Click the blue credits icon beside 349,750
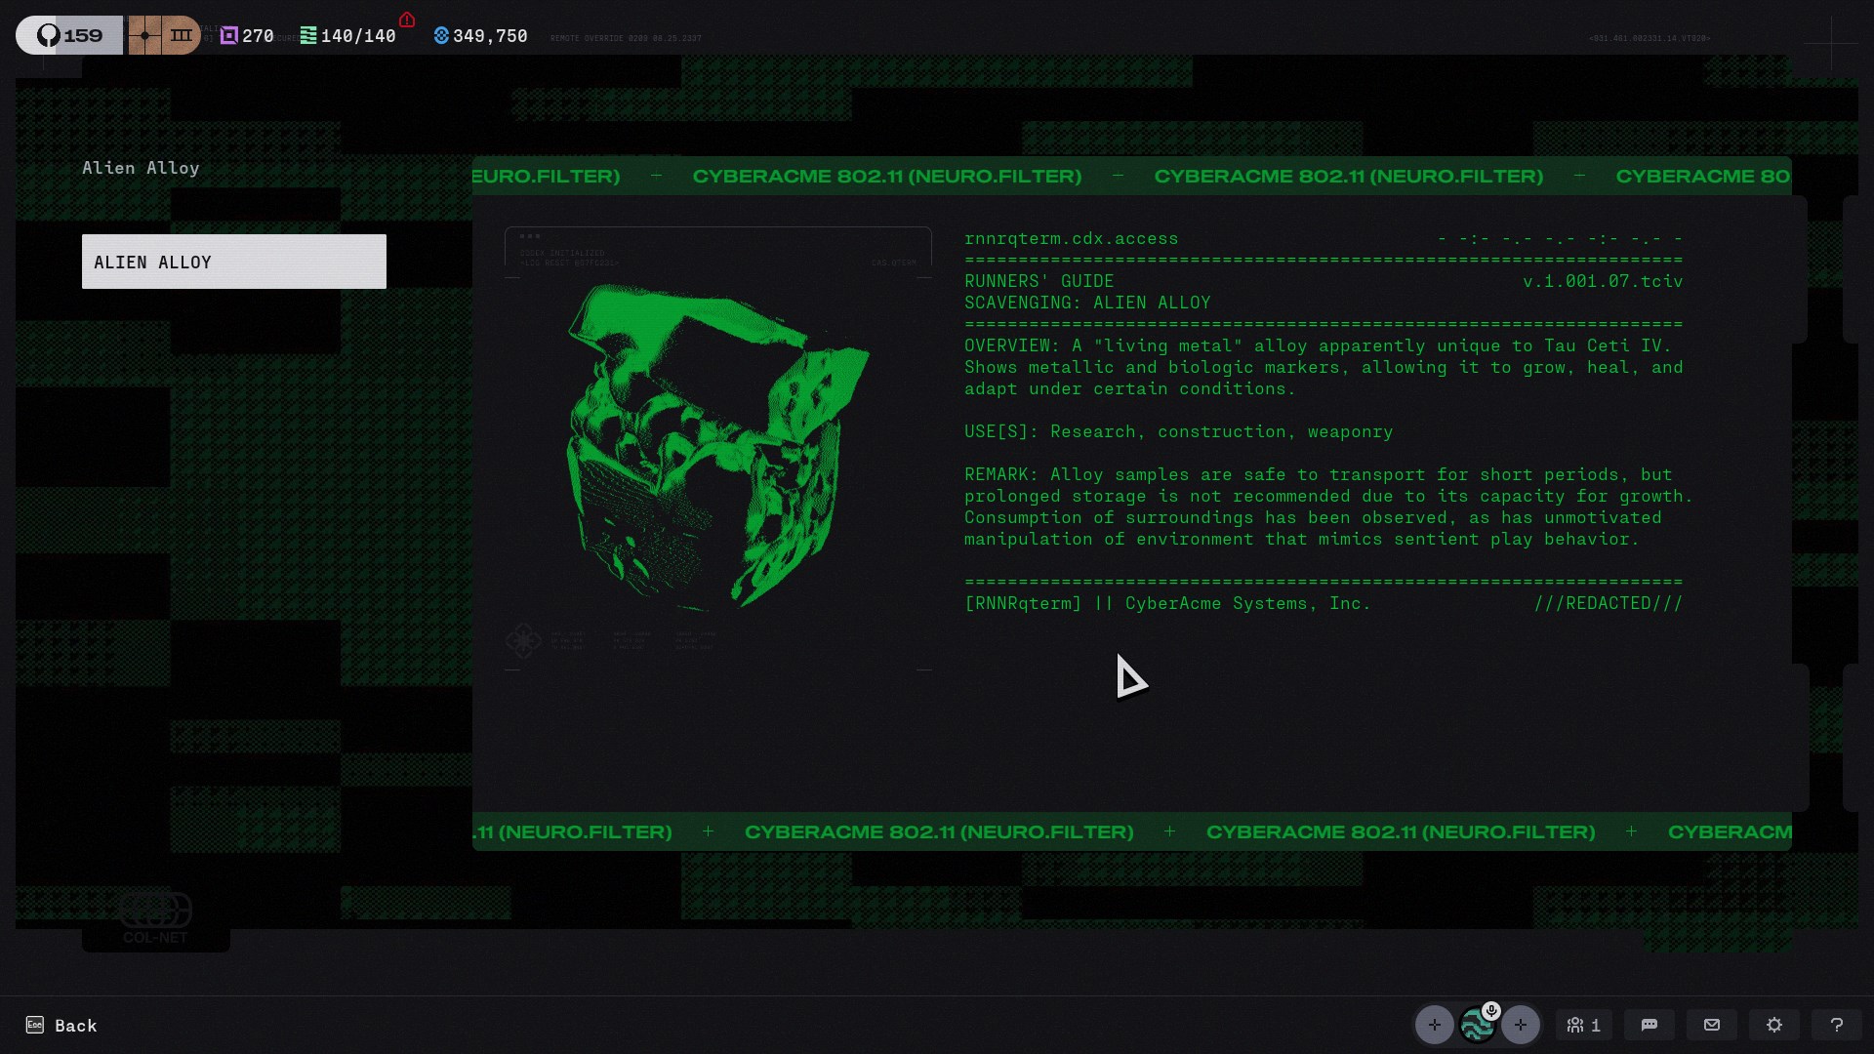The width and height of the screenshot is (1874, 1054). pyautogui.click(x=441, y=35)
